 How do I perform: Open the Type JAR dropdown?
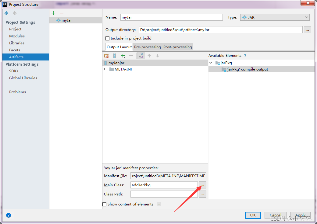pos(275,17)
